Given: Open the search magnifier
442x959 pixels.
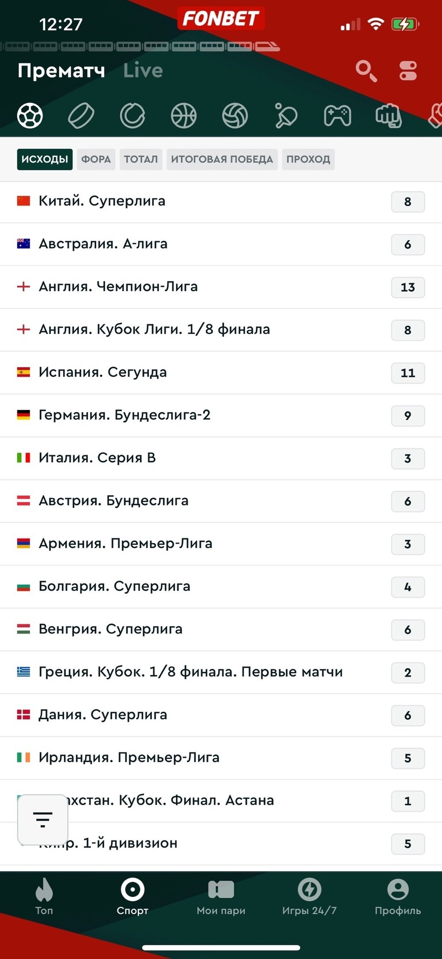Looking at the screenshot, I should (366, 71).
